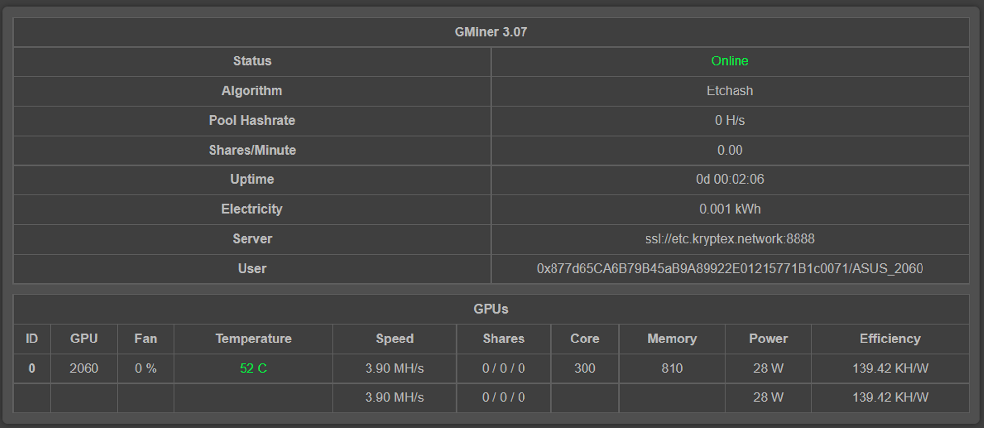Click the Core value 300

point(584,369)
